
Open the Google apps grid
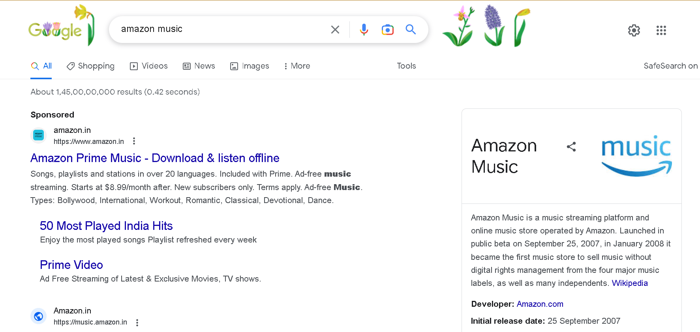[x=661, y=30]
